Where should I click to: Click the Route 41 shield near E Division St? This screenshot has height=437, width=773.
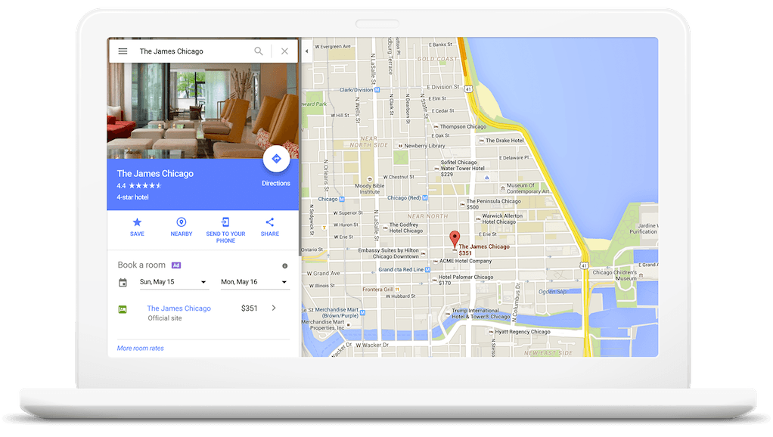point(468,89)
